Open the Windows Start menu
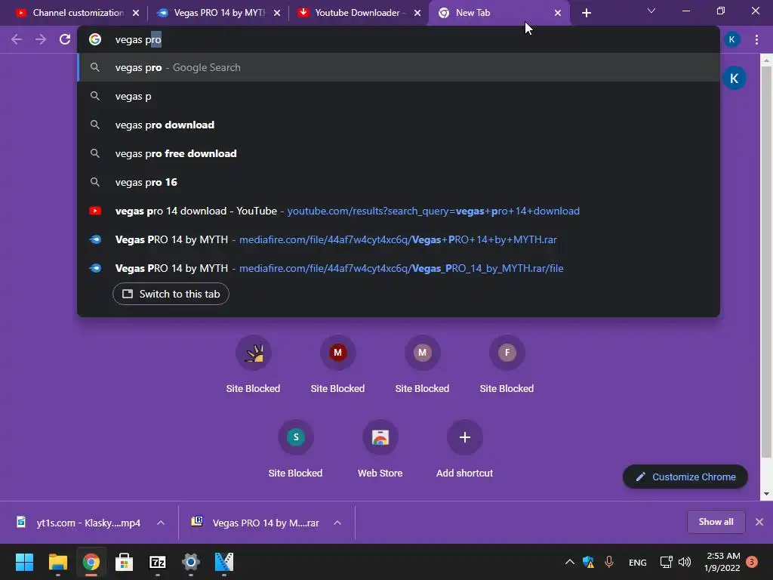This screenshot has width=773, height=580. [x=24, y=562]
